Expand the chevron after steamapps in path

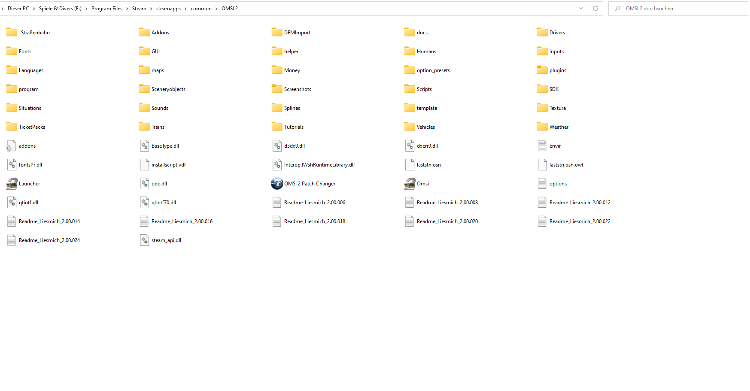click(186, 9)
